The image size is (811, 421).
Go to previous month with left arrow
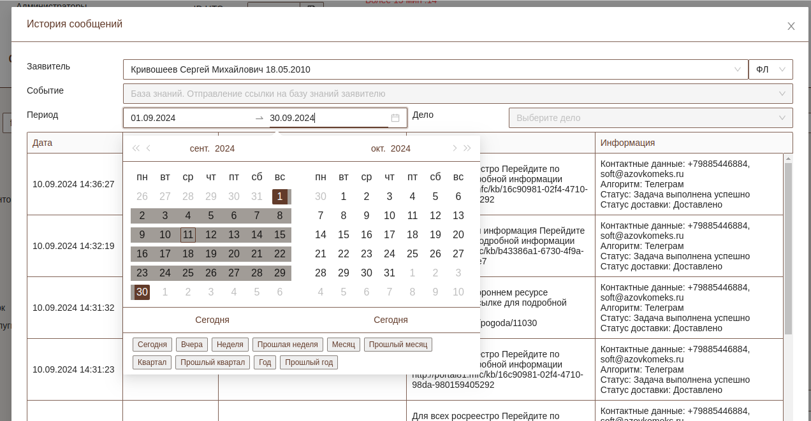[x=149, y=148]
